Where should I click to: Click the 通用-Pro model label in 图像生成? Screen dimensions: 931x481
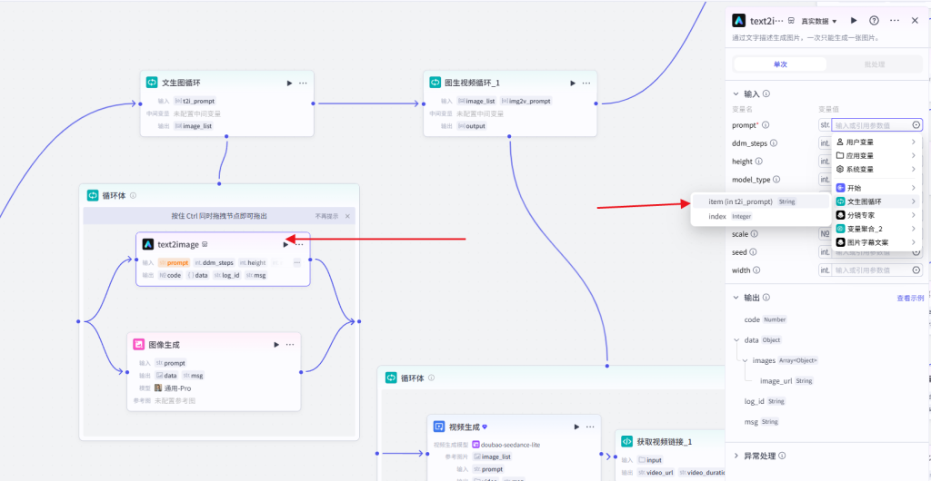click(177, 388)
